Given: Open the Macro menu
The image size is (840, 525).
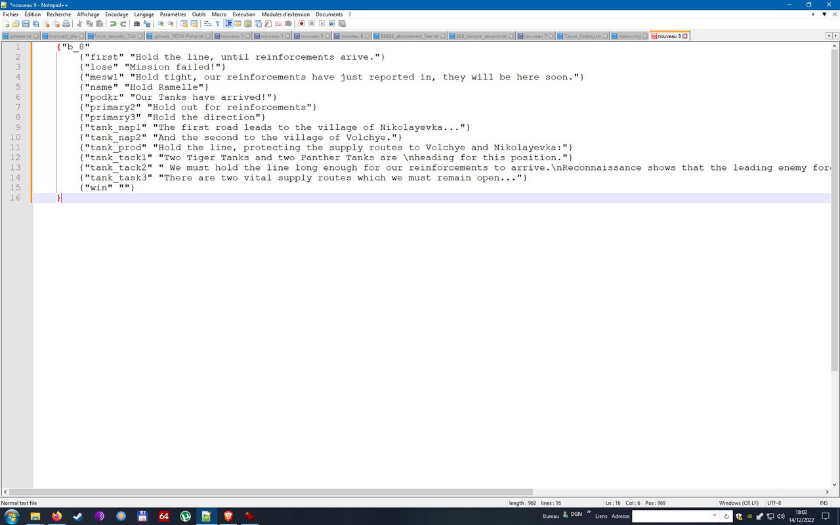Looking at the screenshot, I should tap(219, 14).
